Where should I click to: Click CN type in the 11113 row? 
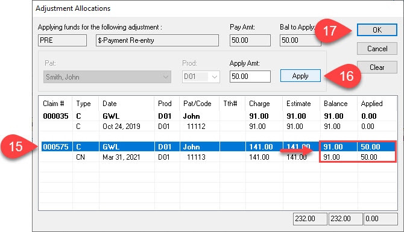(x=80, y=157)
